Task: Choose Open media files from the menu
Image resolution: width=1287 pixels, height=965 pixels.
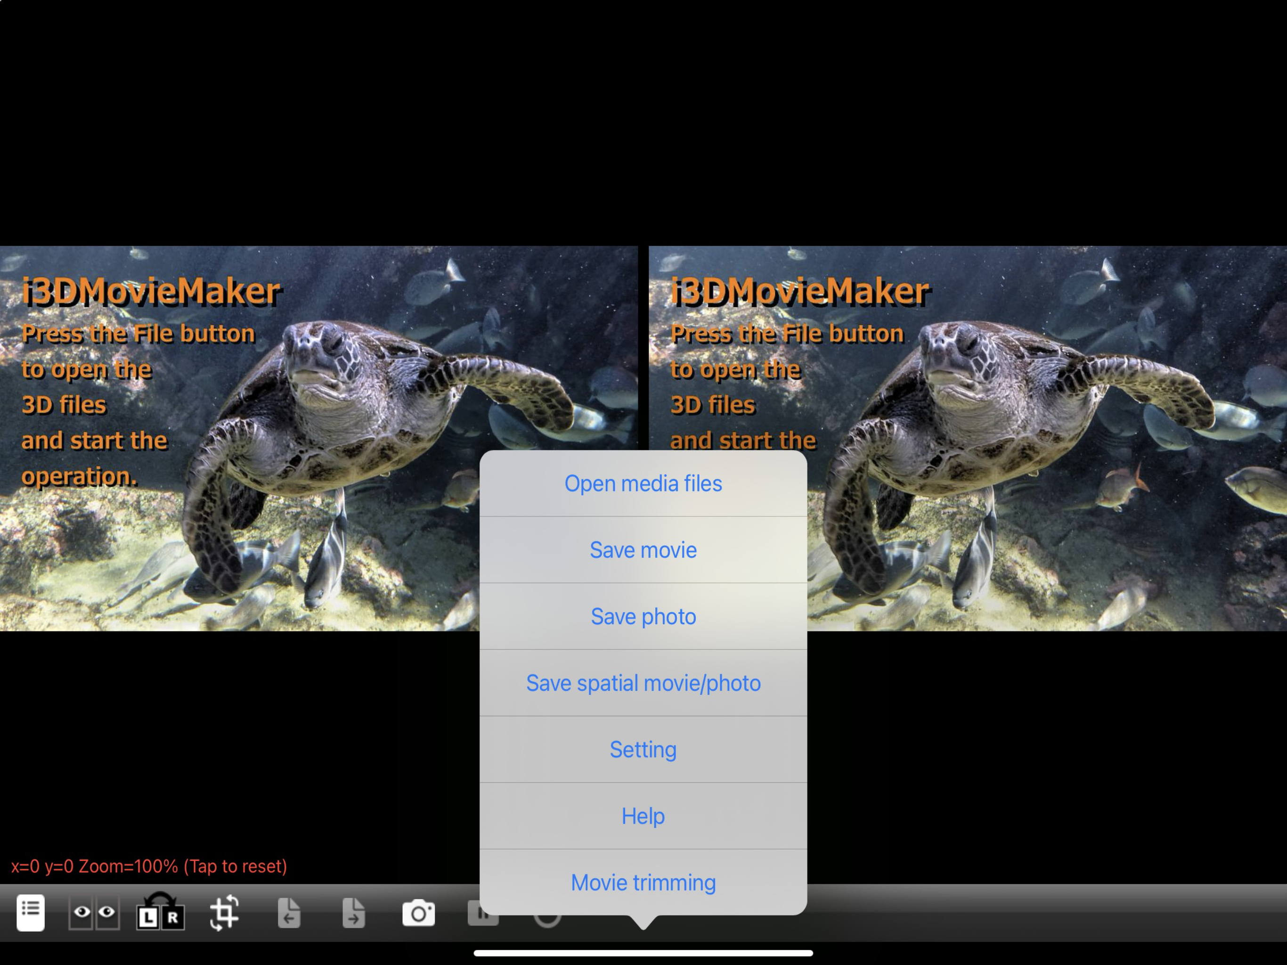Action: [643, 483]
